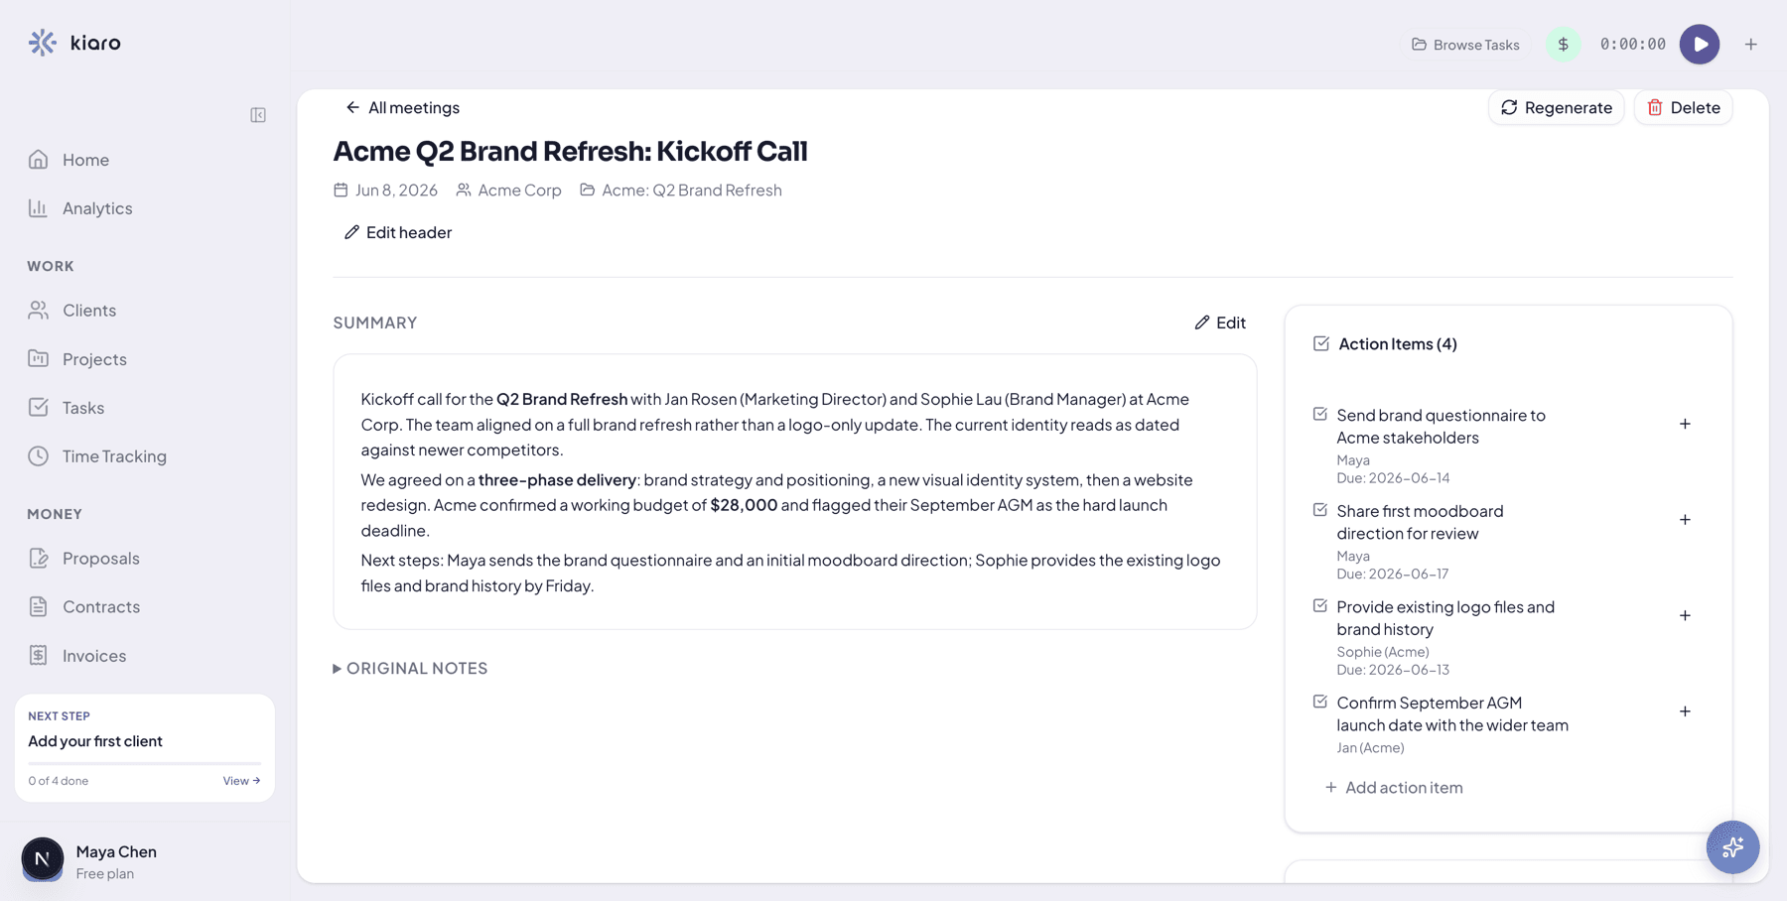This screenshot has width=1787, height=901.
Task: Click the Action Items (4) heading
Action: pos(1398,344)
